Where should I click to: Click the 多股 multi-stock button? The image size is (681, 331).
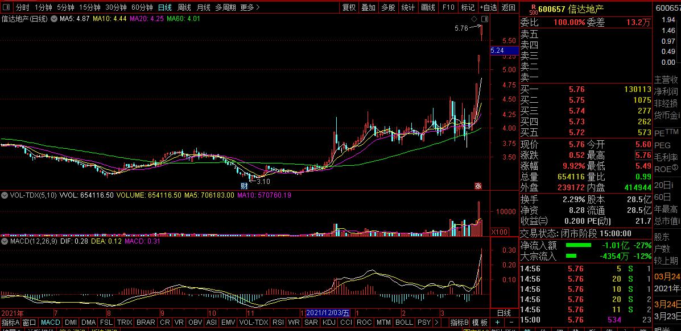(x=388, y=7)
